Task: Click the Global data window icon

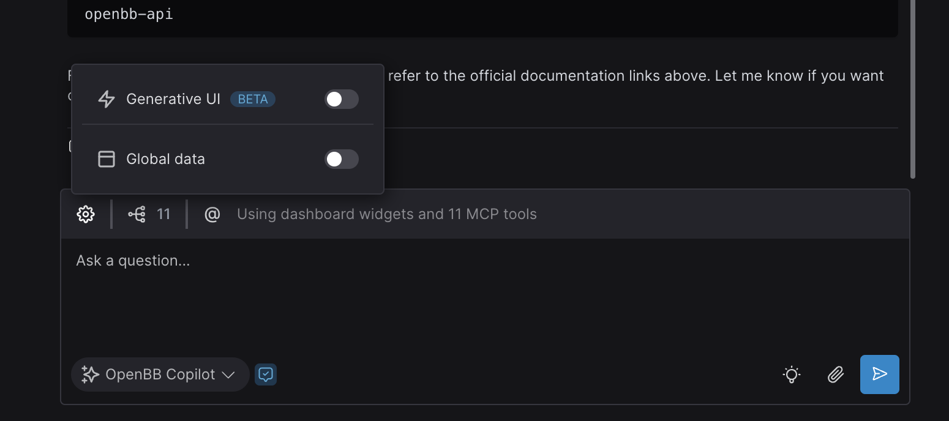Action: 107,159
